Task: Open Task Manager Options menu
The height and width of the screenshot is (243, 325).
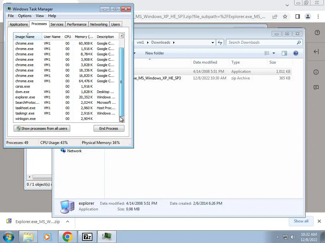Action: point(25,16)
